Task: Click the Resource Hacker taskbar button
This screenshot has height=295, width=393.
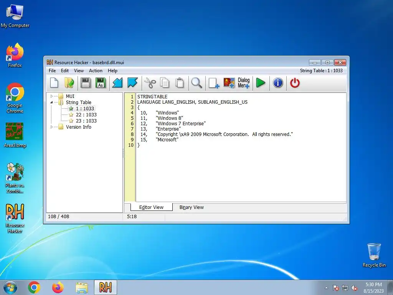Action: [106, 287]
